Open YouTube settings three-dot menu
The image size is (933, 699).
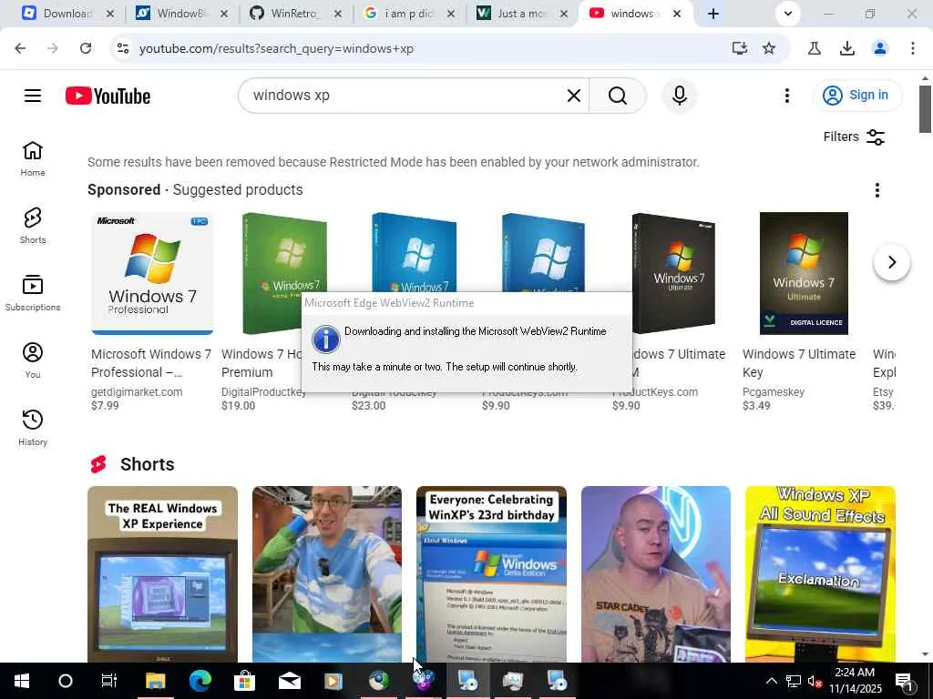(x=786, y=96)
